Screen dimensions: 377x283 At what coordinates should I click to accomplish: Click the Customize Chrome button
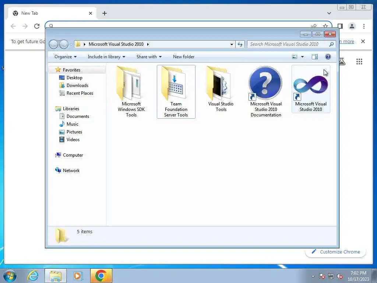(x=336, y=252)
